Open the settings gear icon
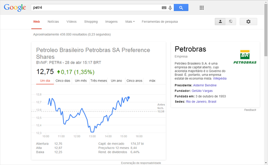Viewport: 268px width, 165px height. pyautogui.click(x=248, y=21)
